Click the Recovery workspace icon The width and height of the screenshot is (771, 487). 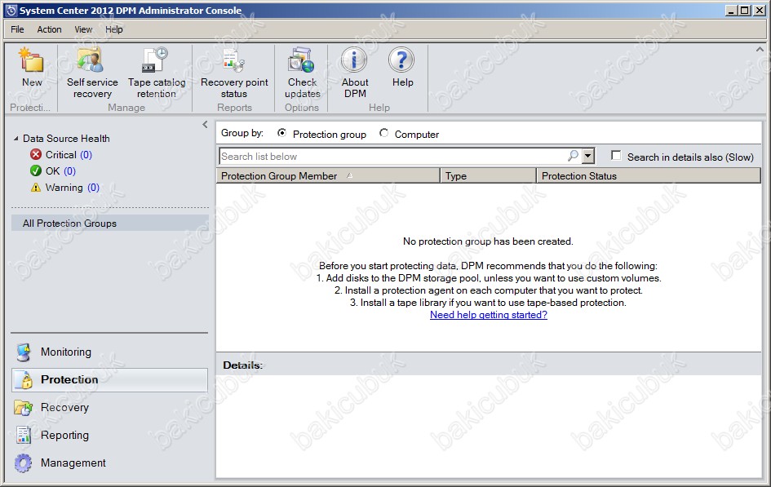point(23,407)
